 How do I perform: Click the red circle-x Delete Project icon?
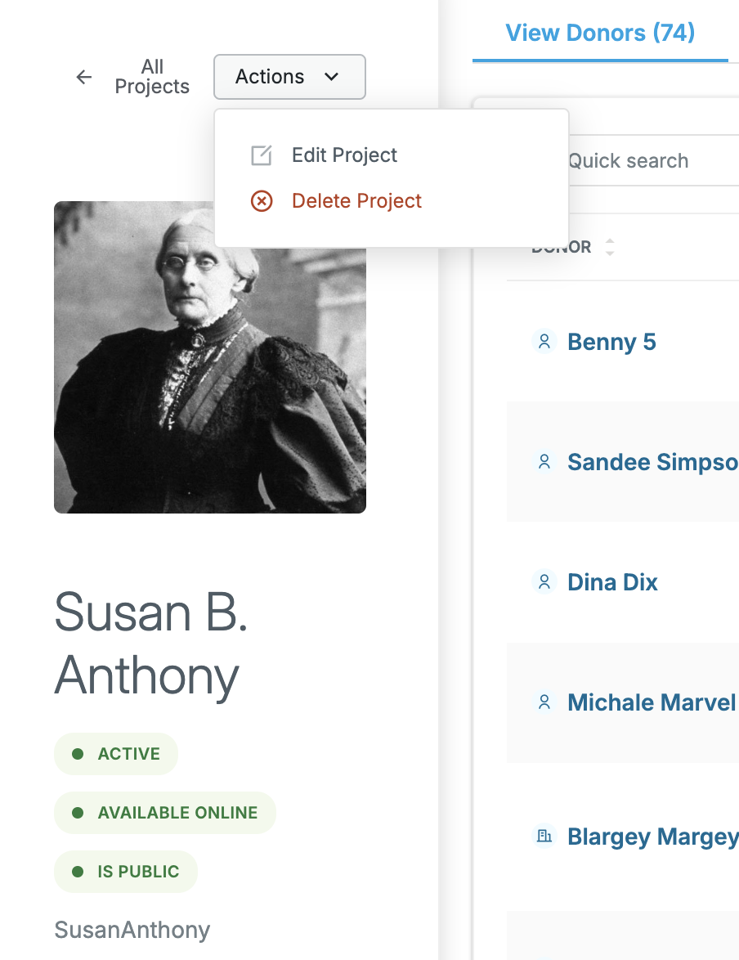(262, 201)
